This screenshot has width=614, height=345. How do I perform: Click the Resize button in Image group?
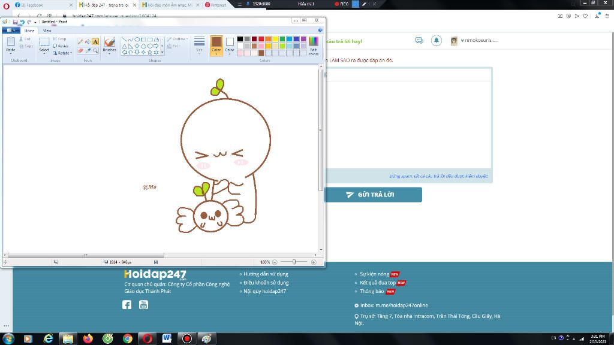[x=61, y=46]
